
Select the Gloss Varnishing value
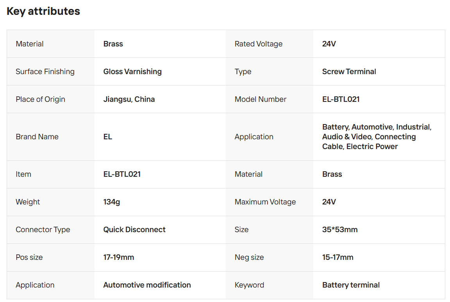pos(132,71)
